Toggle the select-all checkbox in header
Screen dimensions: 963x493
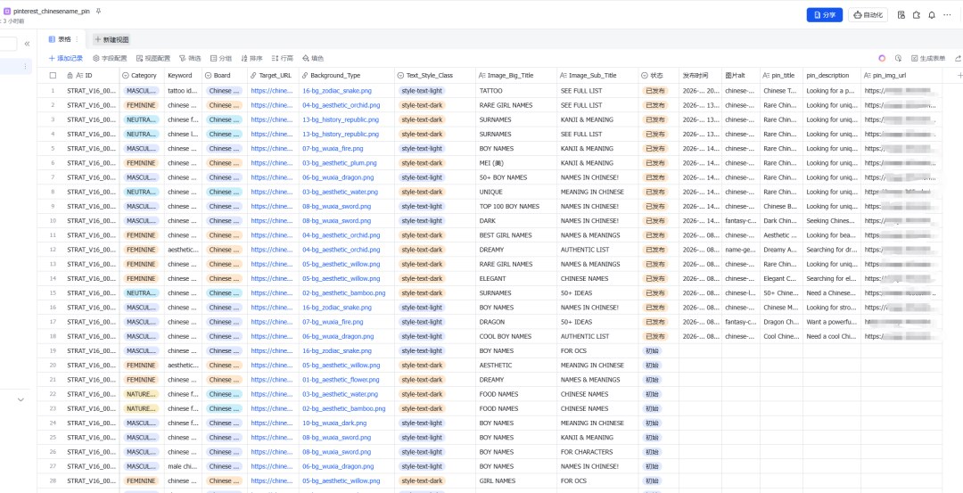[x=53, y=76]
